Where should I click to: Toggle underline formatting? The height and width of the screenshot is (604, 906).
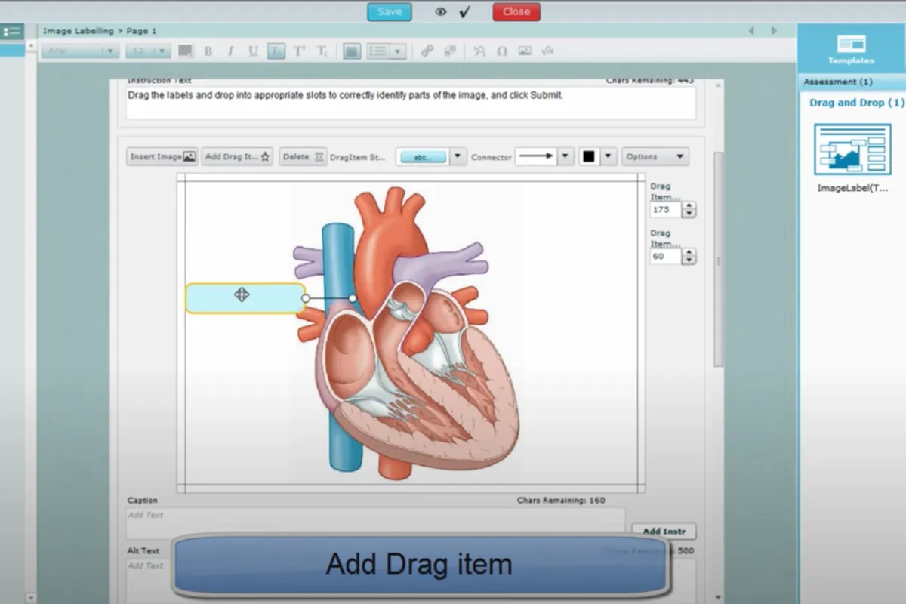[x=253, y=51]
